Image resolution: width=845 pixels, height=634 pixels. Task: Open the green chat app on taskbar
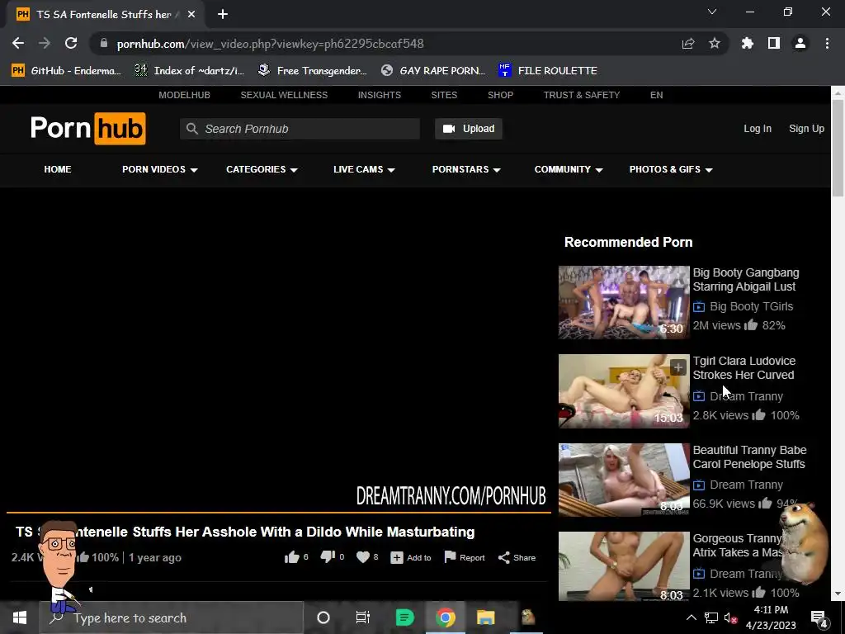404,617
